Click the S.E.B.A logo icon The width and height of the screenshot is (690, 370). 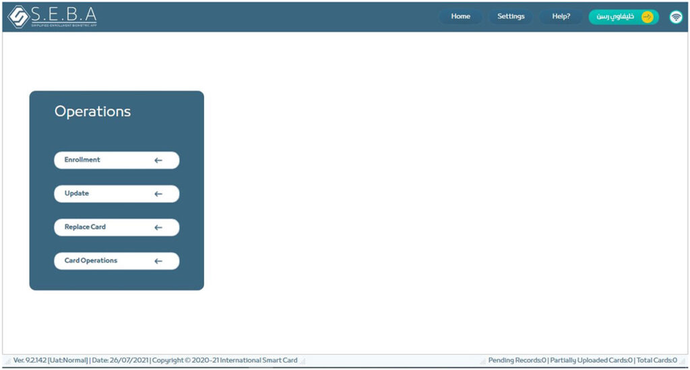(18, 17)
